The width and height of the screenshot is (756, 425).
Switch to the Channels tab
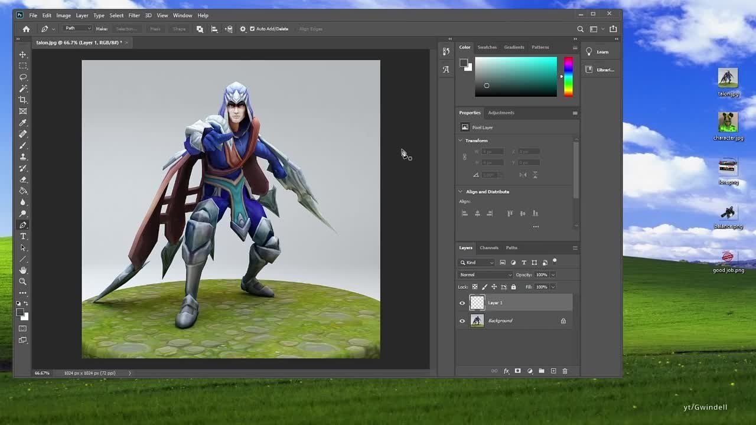(x=488, y=247)
